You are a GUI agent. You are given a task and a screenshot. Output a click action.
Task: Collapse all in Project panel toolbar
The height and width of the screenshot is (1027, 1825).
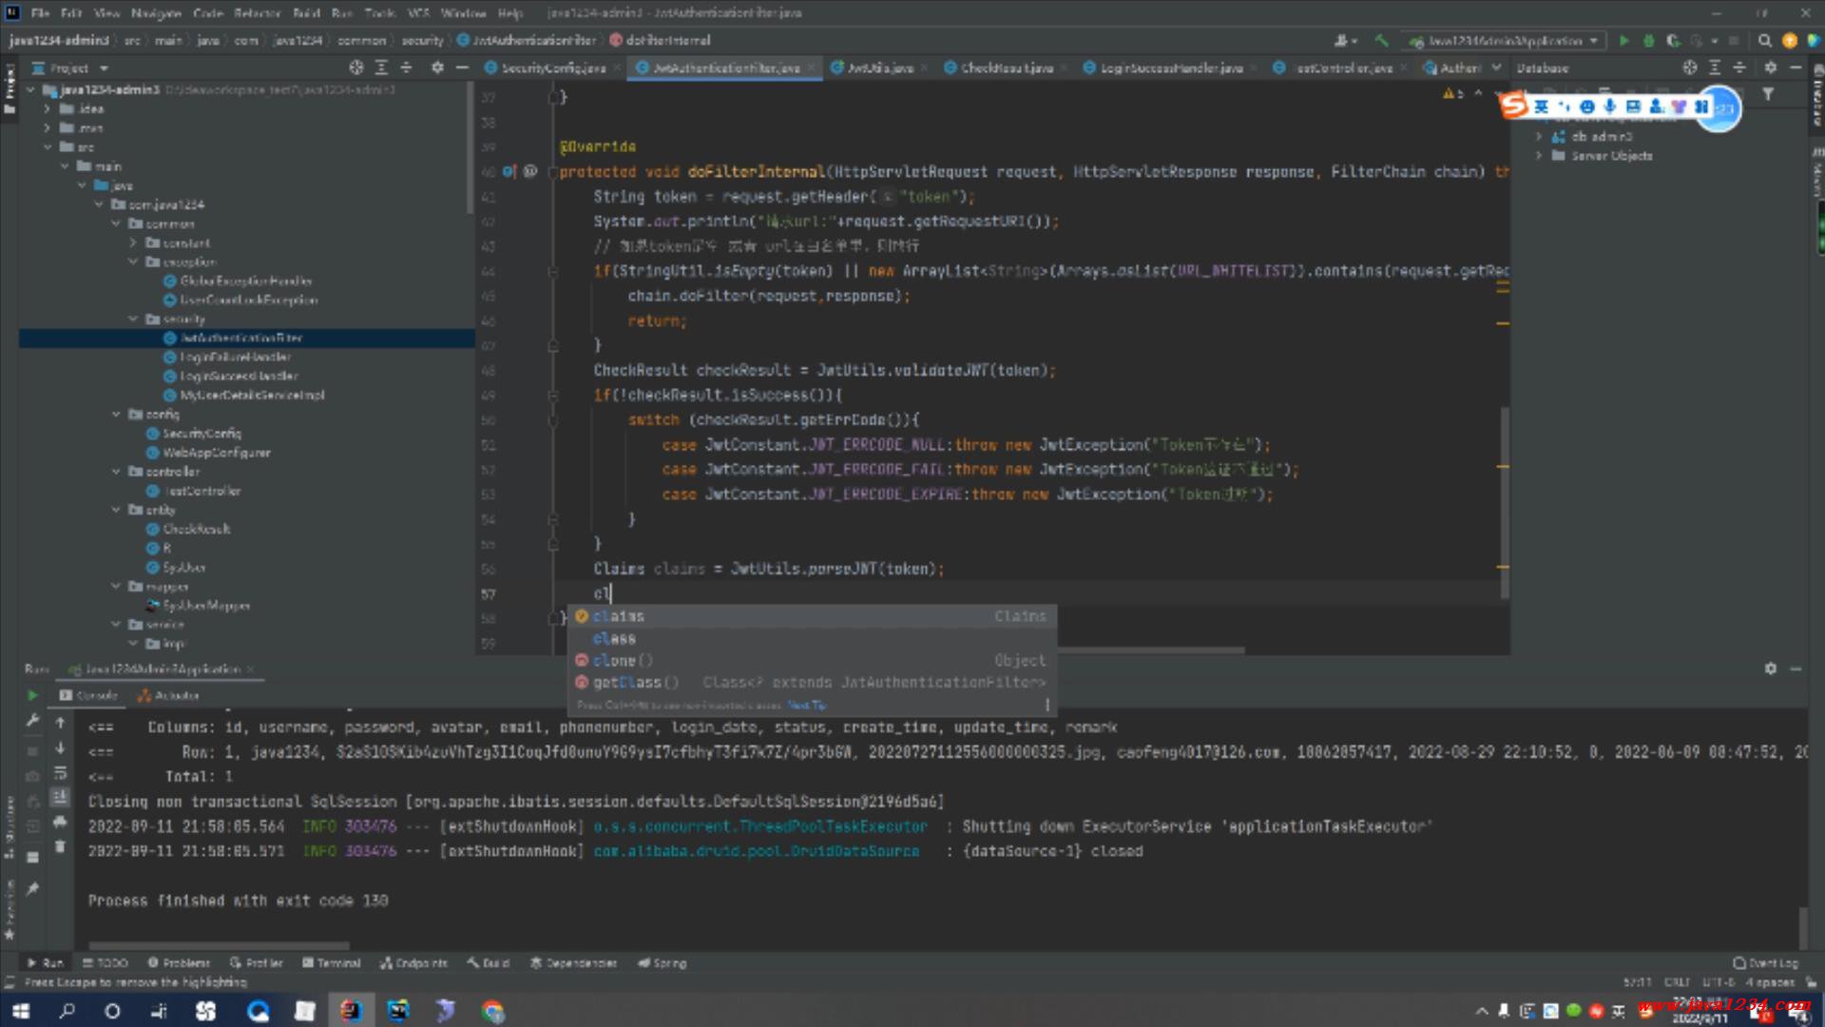[x=406, y=68]
